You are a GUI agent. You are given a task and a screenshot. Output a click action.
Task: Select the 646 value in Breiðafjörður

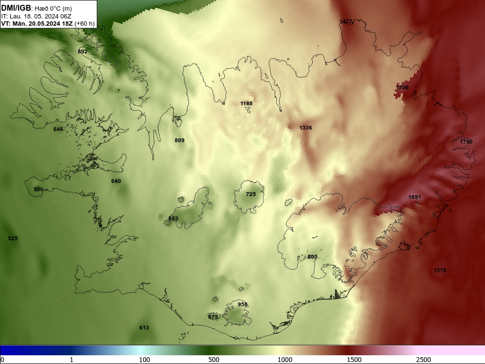click(58, 129)
